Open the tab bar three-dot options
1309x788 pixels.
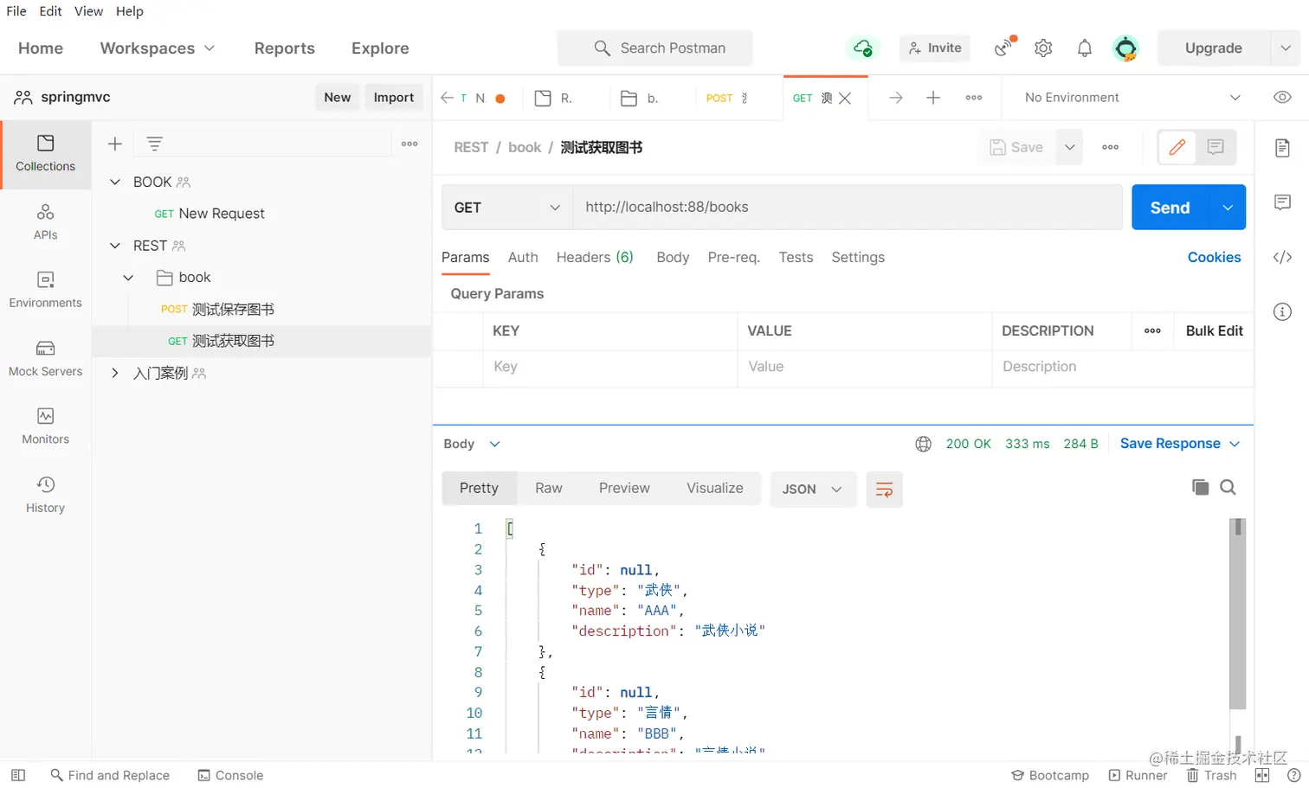tap(974, 98)
